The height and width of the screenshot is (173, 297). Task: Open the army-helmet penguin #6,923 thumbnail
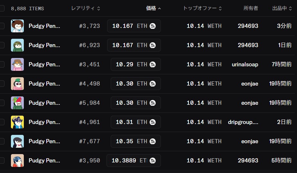(x=17, y=45)
